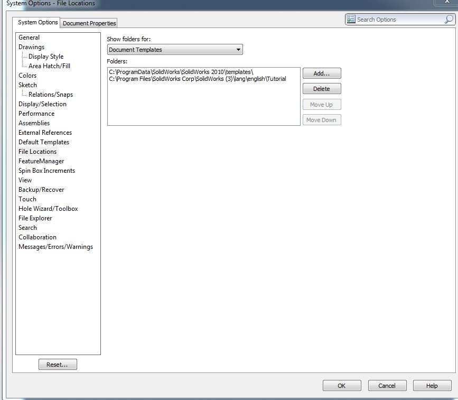
Task: Click the Add... button
Action: pyautogui.click(x=322, y=73)
